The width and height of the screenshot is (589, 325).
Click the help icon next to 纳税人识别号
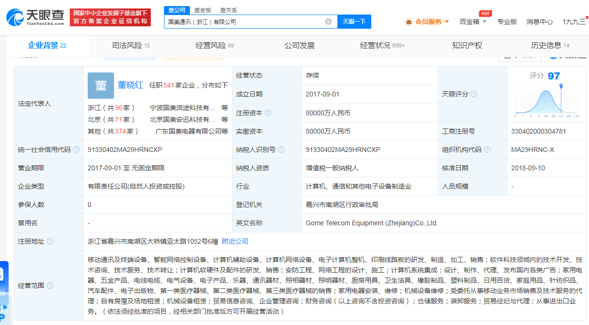point(281,150)
